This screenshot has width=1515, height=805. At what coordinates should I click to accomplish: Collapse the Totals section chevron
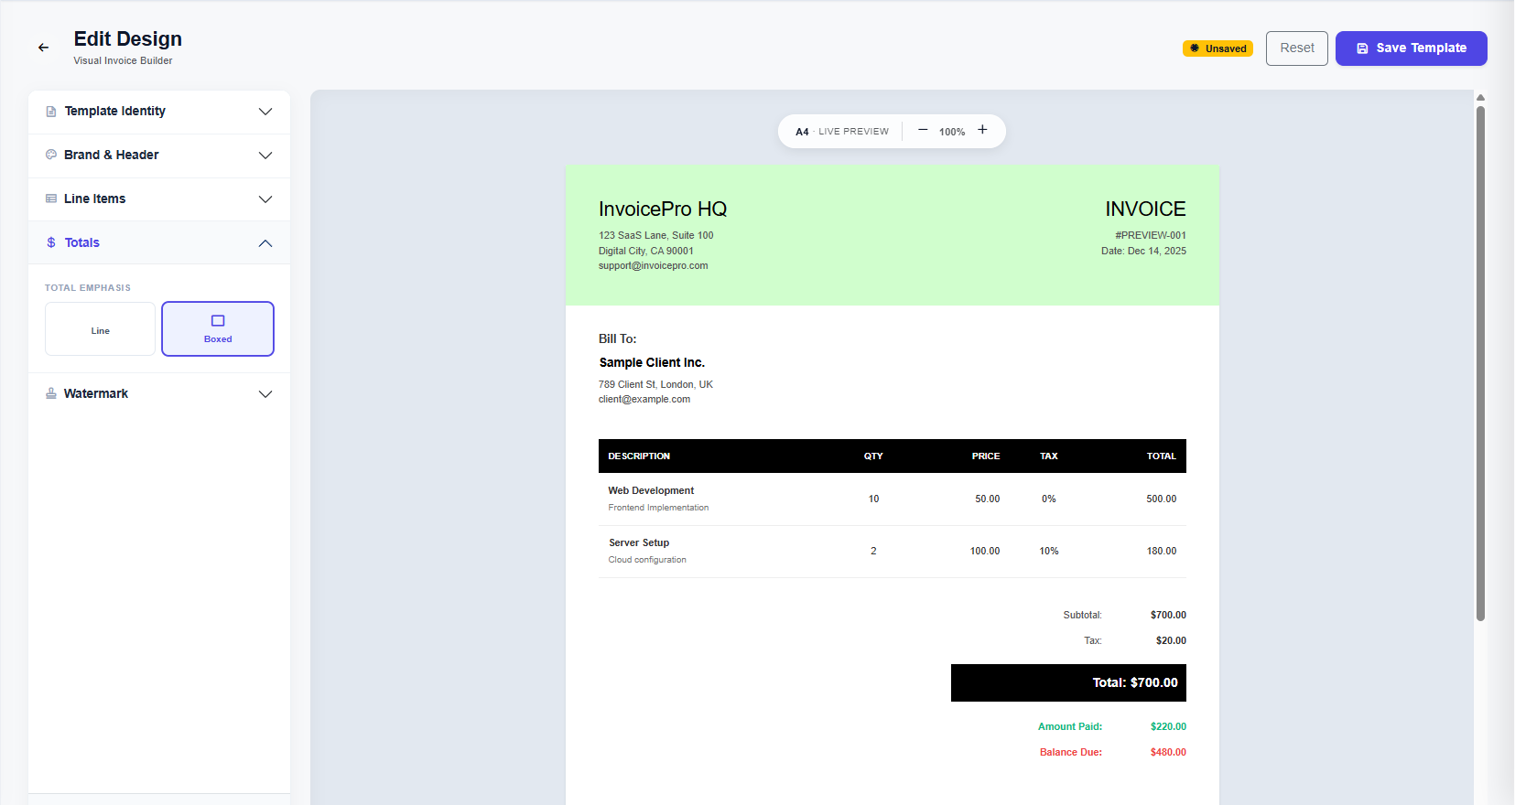[265, 243]
